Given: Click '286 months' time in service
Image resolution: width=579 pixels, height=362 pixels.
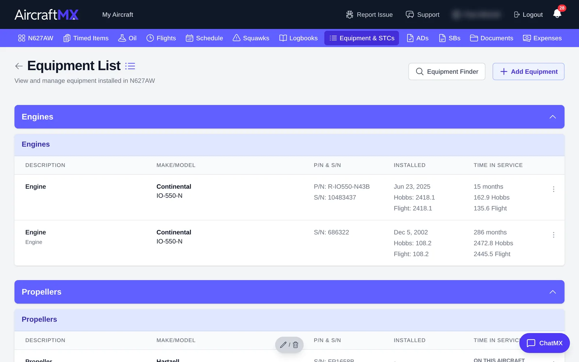Looking at the screenshot, I should (x=490, y=232).
